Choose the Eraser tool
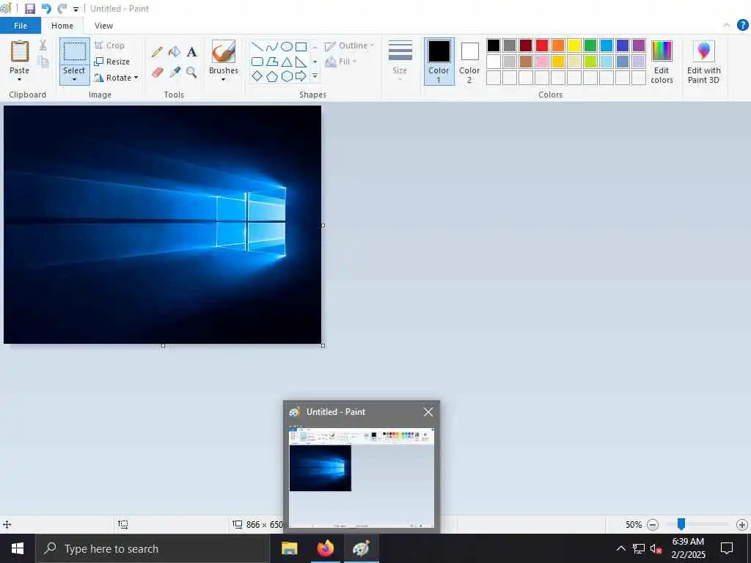Viewport: 751px width, 563px height. coord(157,73)
